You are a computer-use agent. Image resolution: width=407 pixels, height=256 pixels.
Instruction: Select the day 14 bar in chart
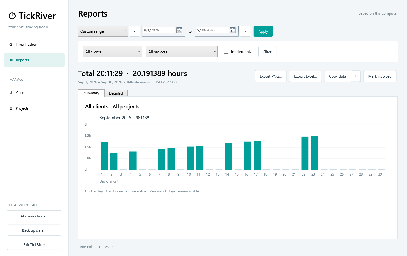[229, 156]
